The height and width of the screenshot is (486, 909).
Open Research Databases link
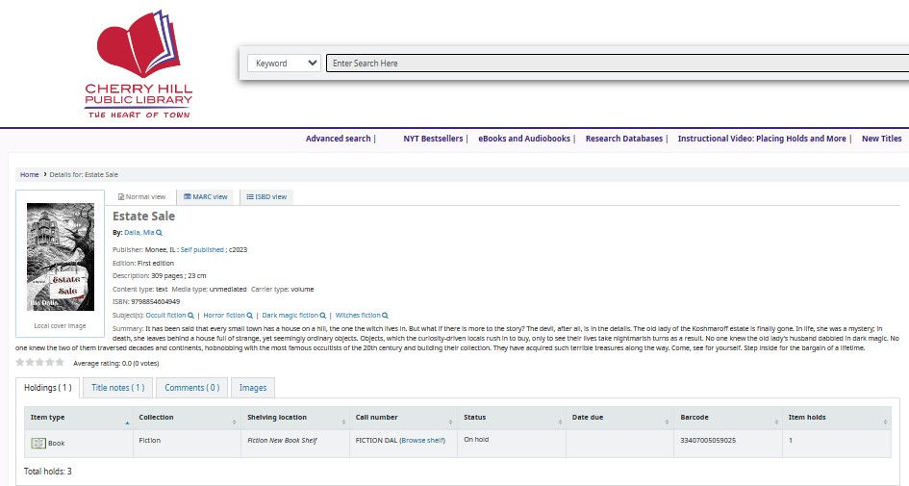623,139
